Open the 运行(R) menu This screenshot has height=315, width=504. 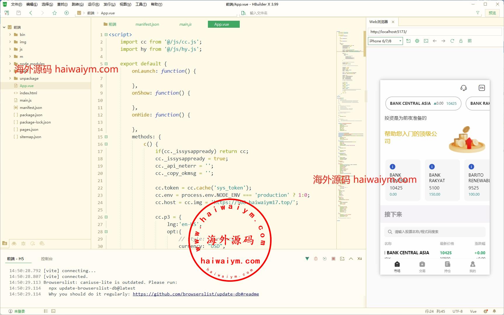pyautogui.click(x=93, y=4)
